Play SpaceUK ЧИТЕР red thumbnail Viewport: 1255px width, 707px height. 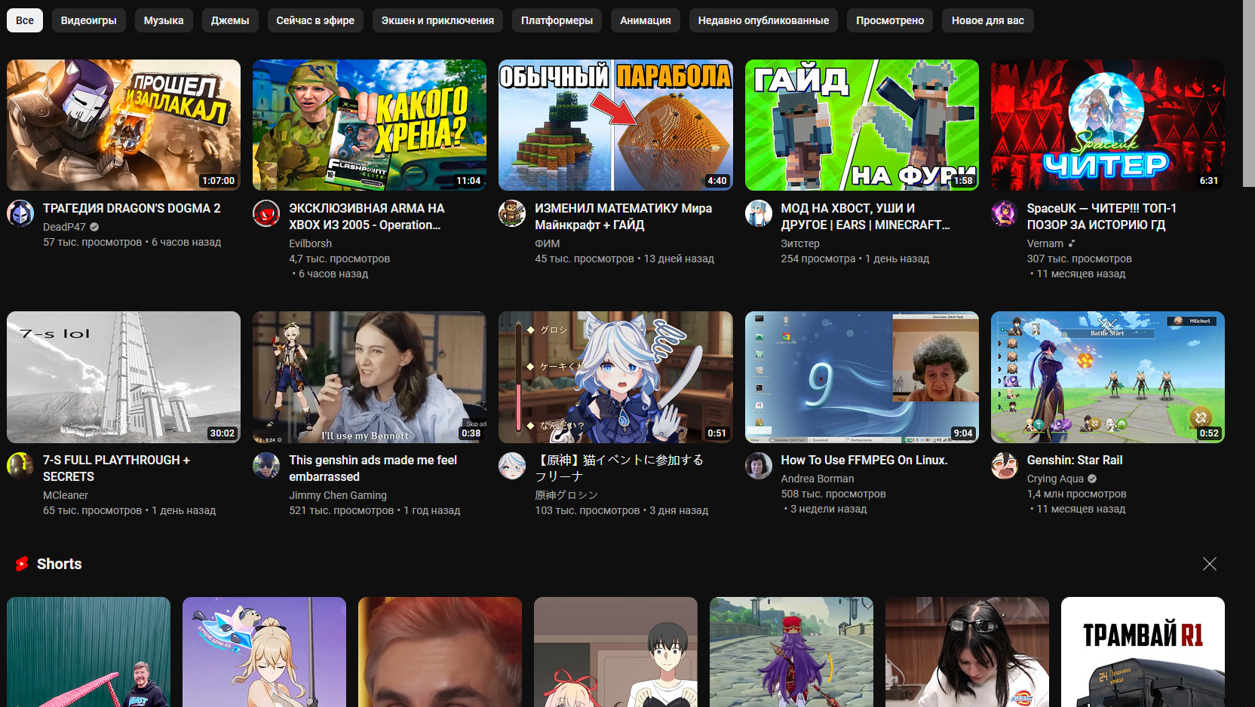[x=1108, y=125]
